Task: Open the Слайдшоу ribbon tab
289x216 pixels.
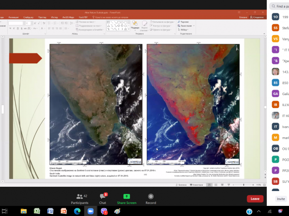Action: (x=28, y=17)
